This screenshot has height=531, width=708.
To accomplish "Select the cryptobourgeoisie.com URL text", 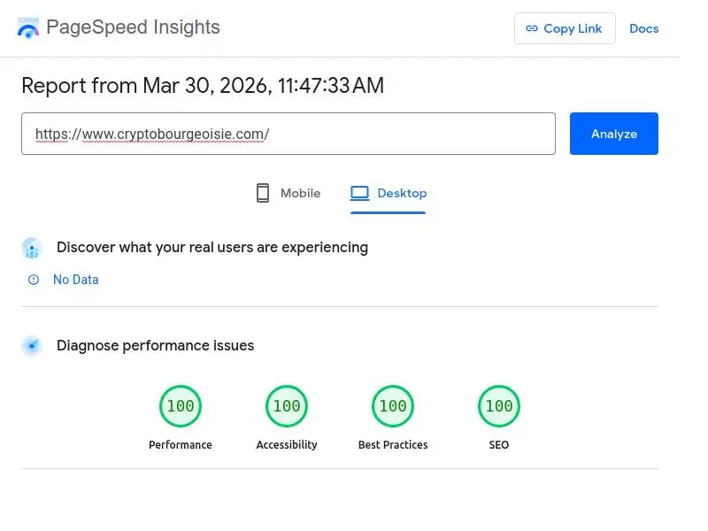I will pos(150,133).
